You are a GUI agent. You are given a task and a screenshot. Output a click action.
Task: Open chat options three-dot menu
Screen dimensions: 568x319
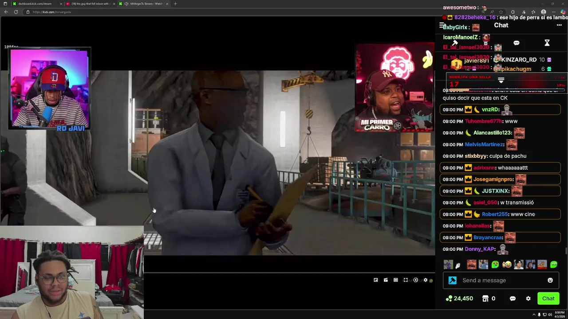click(559, 25)
